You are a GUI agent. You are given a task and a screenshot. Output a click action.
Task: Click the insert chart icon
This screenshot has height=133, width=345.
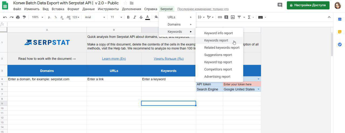tap(232, 17)
